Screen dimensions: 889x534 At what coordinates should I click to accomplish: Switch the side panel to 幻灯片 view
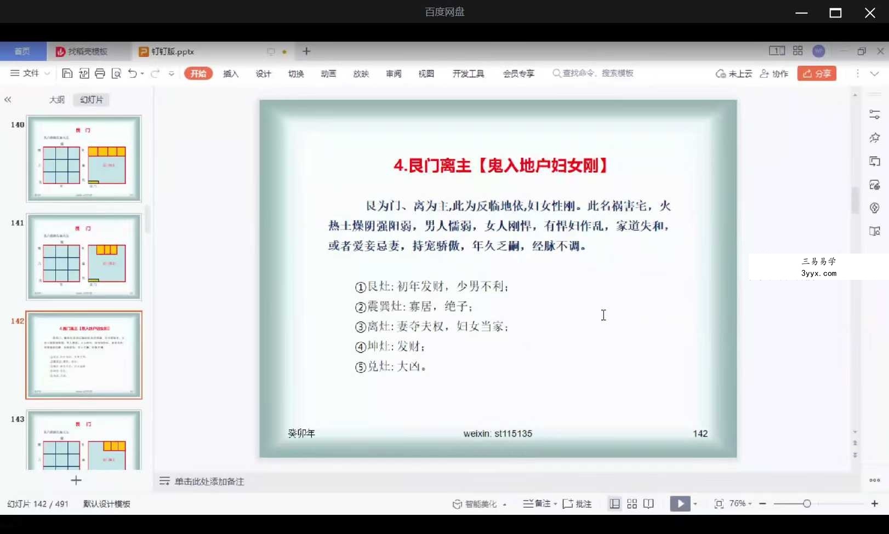(x=92, y=100)
